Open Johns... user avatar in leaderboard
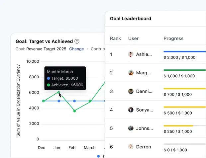This screenshot has height=158, width=206. [x=131, y=128]
